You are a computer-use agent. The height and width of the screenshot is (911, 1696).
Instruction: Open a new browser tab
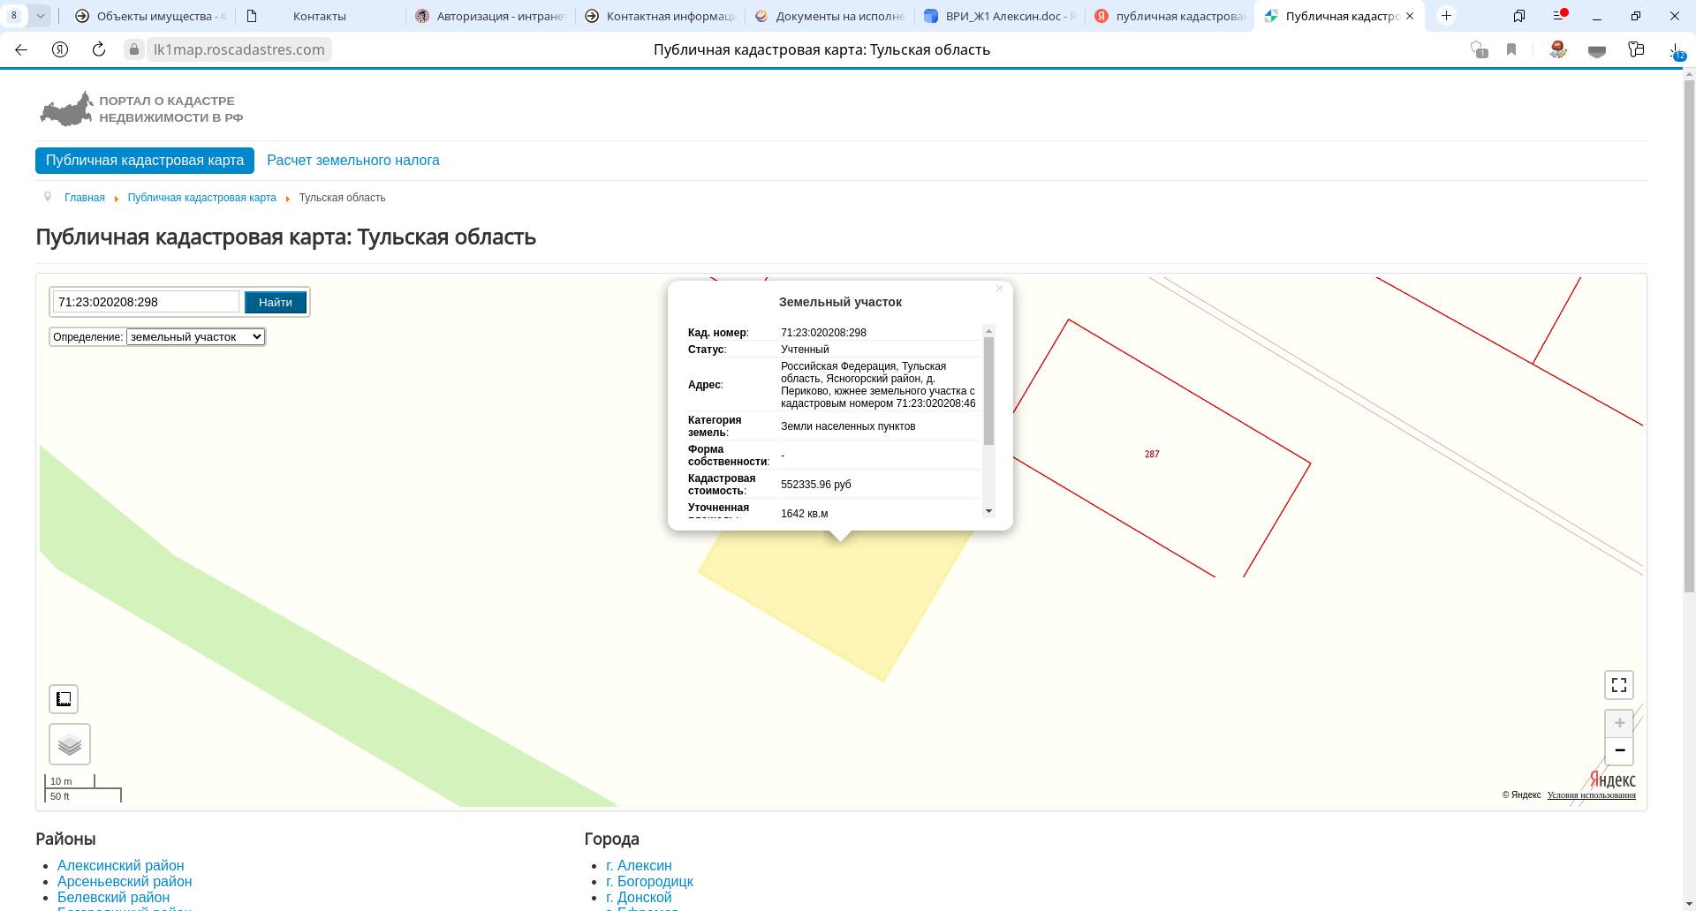coord(1446,16)
